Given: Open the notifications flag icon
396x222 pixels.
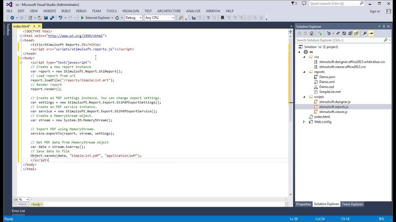Looking at the screenshot, I should click(x=293, y=3).
